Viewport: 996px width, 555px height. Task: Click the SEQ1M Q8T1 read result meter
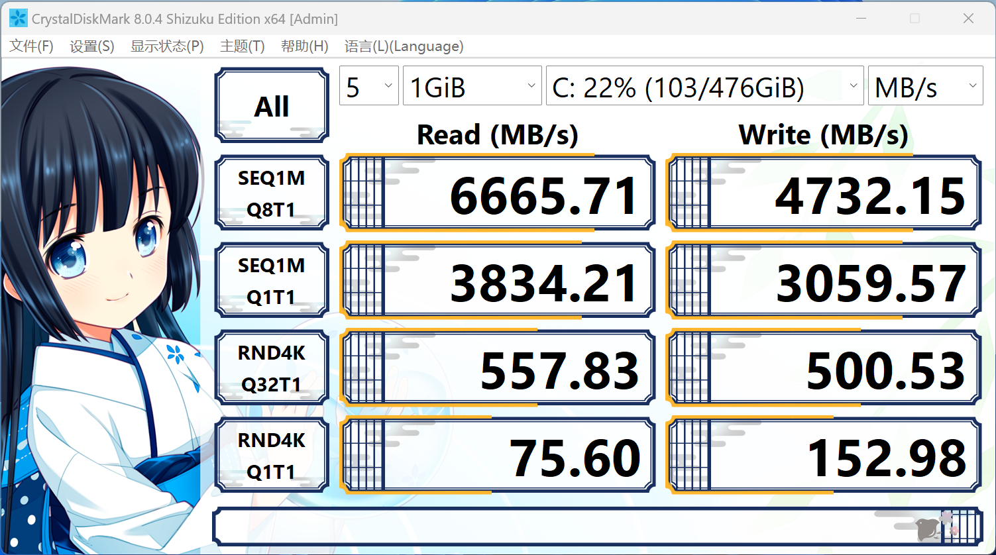coord(497,193)
